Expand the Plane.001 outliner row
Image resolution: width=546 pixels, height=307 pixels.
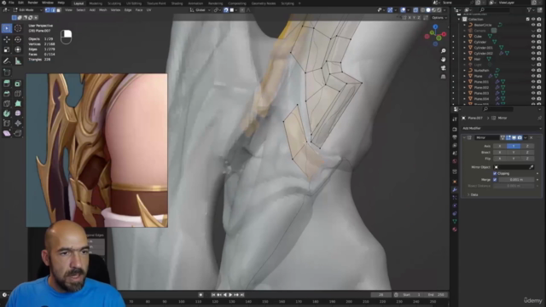[x=464, y=82]
